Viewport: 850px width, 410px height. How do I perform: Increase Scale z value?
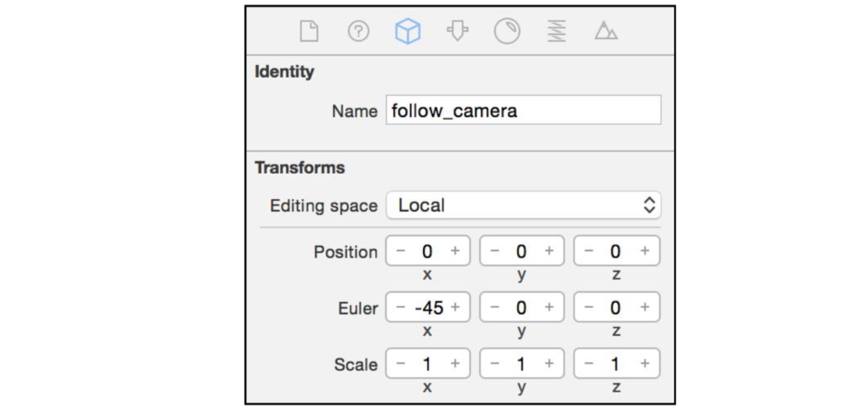pyautogui.click(x=644, y=364)
